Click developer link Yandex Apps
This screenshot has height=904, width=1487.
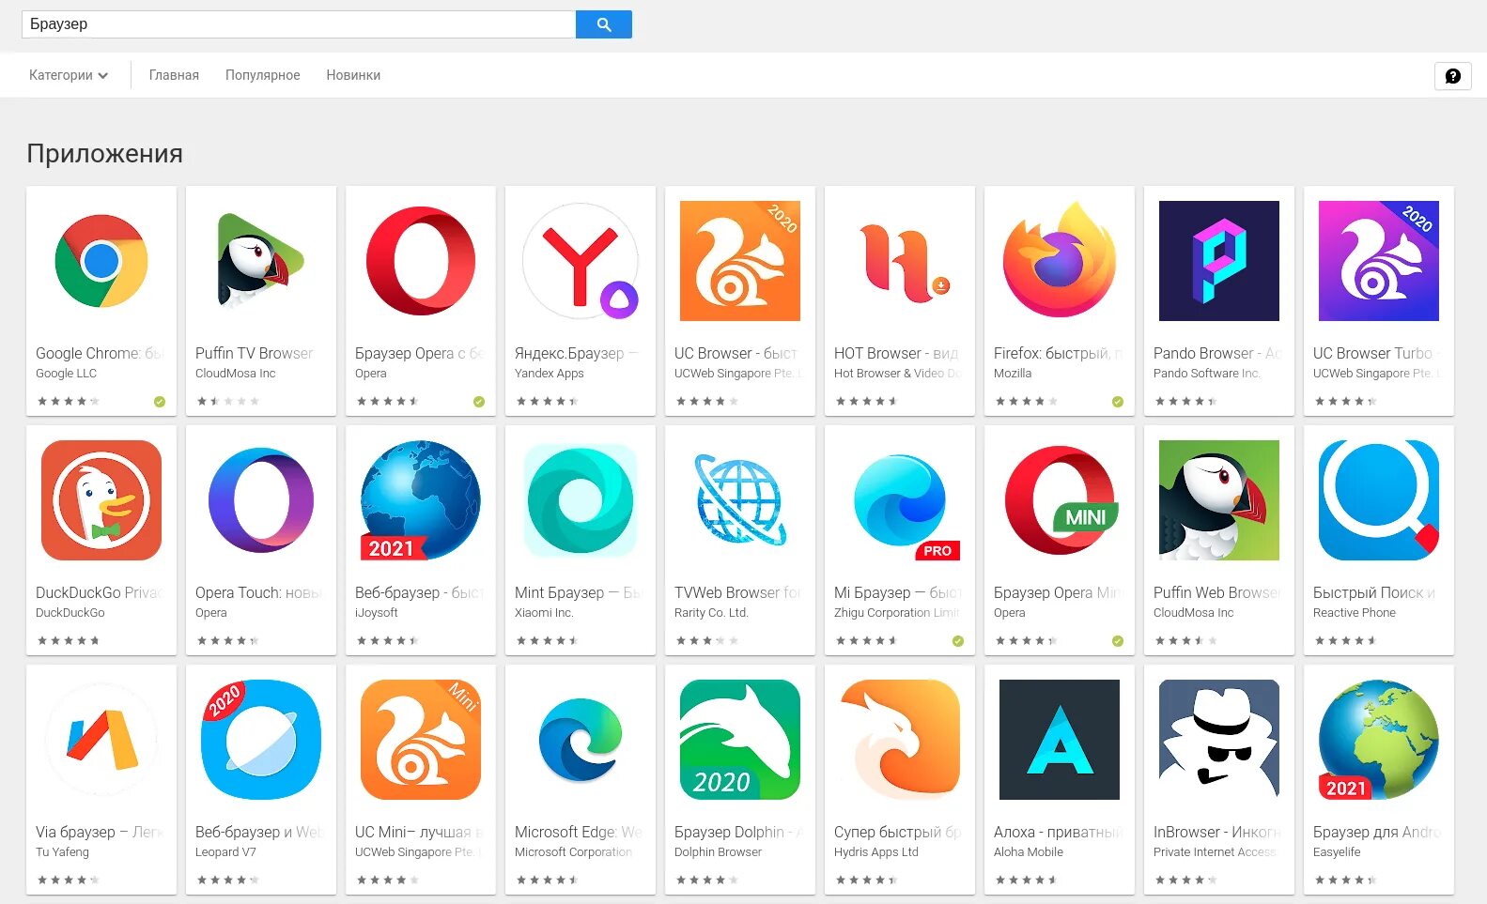click(x=550, y=373)
